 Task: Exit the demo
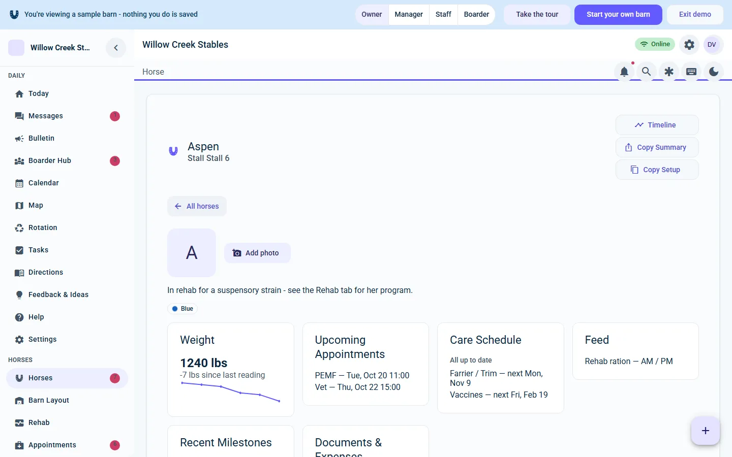pyautogui.click(x=695, y=14)
